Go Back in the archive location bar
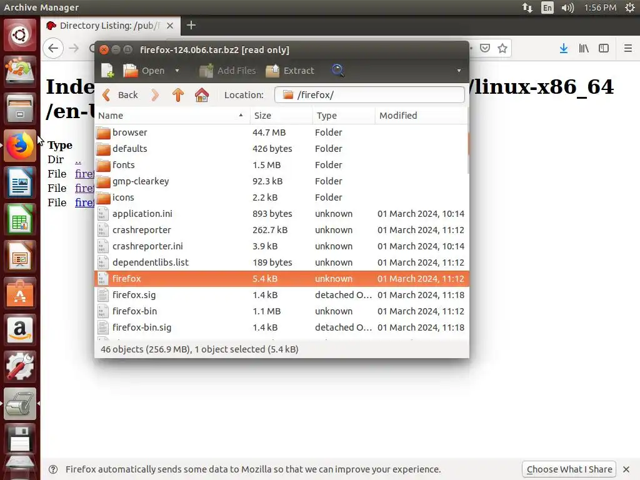This screenshot has width=640, height=480. (x=120, y=95)
